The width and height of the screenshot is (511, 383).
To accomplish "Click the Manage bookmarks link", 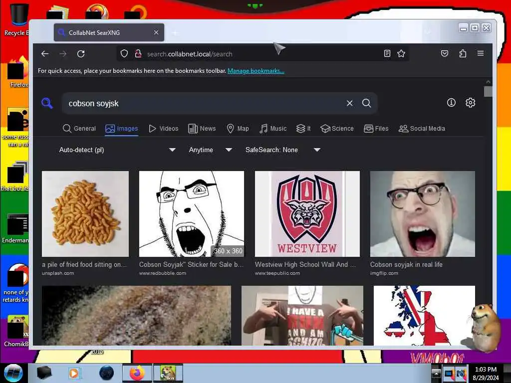I will (x=256, y=71).
